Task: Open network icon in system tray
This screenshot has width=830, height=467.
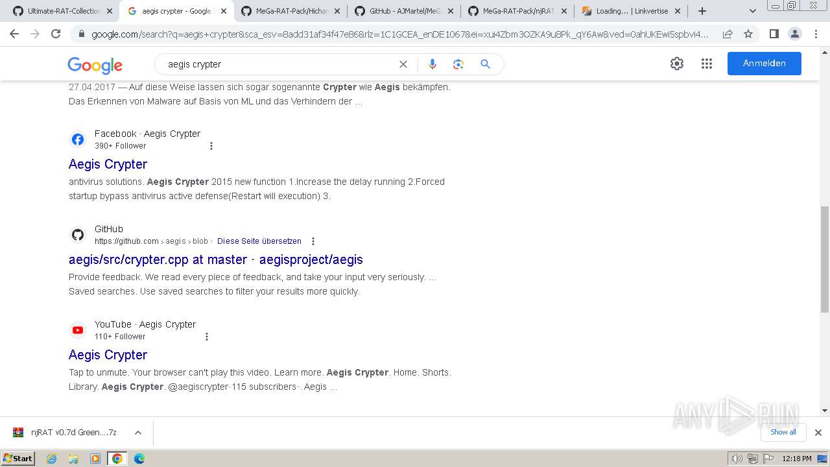Action: (x=753, y=459)
